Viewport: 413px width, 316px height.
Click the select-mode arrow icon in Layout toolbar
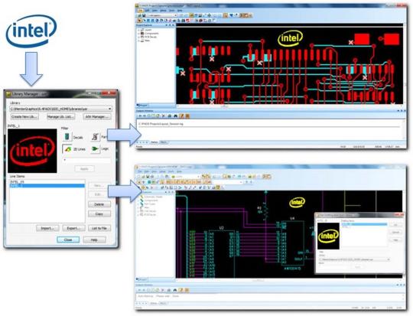[140, 21]
